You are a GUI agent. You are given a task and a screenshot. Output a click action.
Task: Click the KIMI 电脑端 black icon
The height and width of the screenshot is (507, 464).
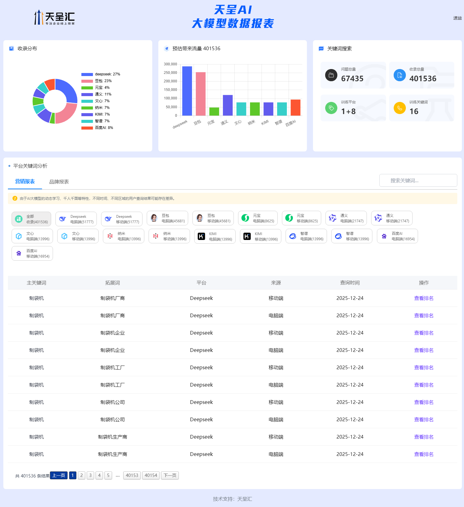coord(202,236)
